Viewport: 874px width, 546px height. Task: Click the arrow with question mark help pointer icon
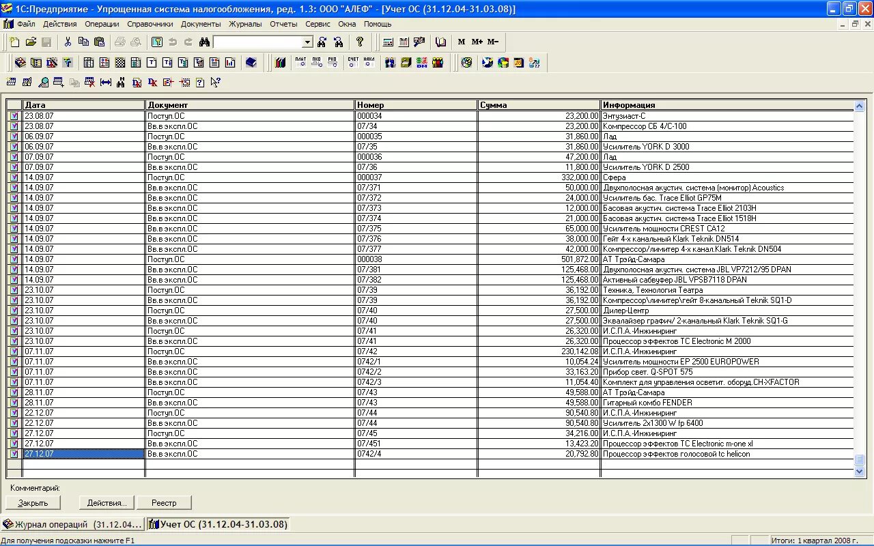point(215,83)
